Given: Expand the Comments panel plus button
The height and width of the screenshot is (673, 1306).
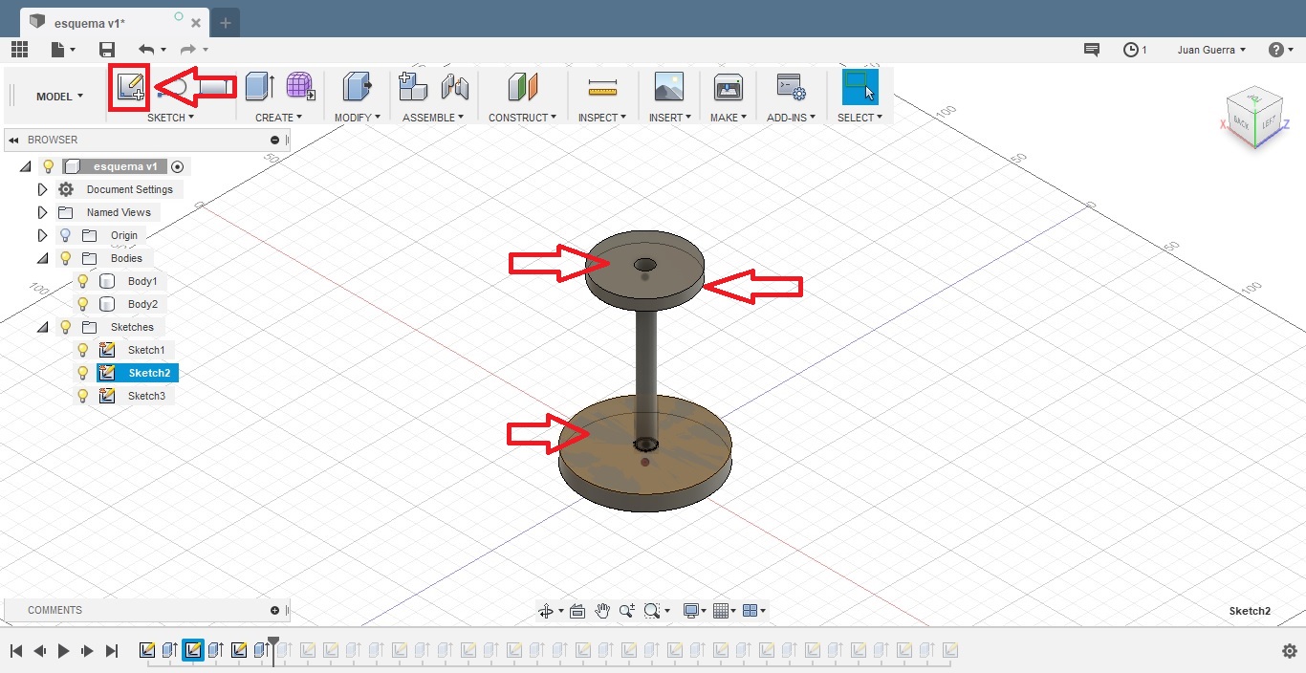Looking at the screenshot, I should (275, 610).
